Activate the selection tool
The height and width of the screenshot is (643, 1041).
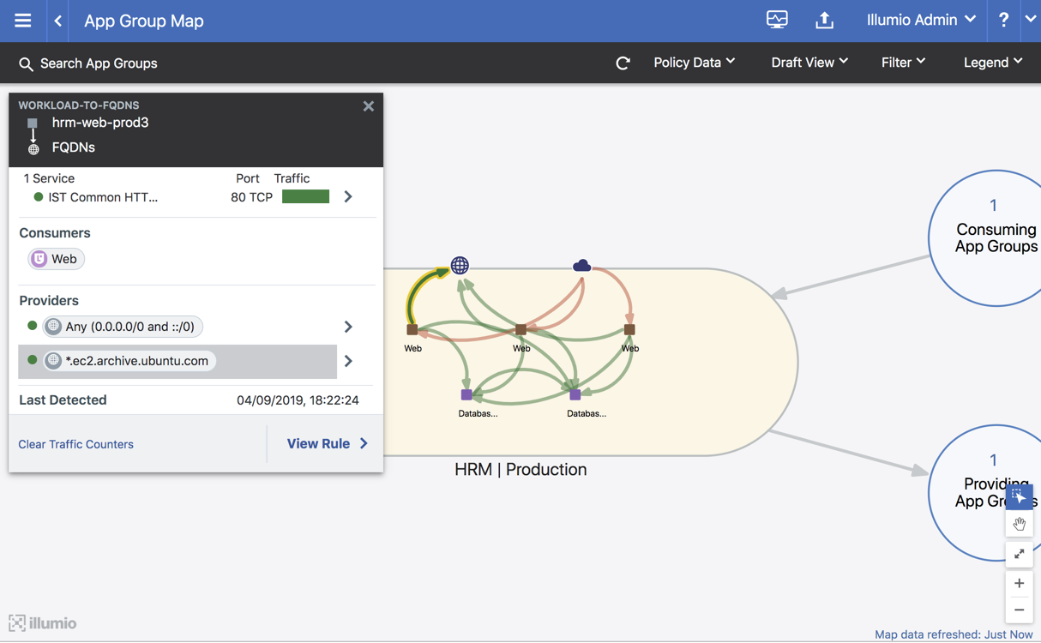click(1019, 496)
